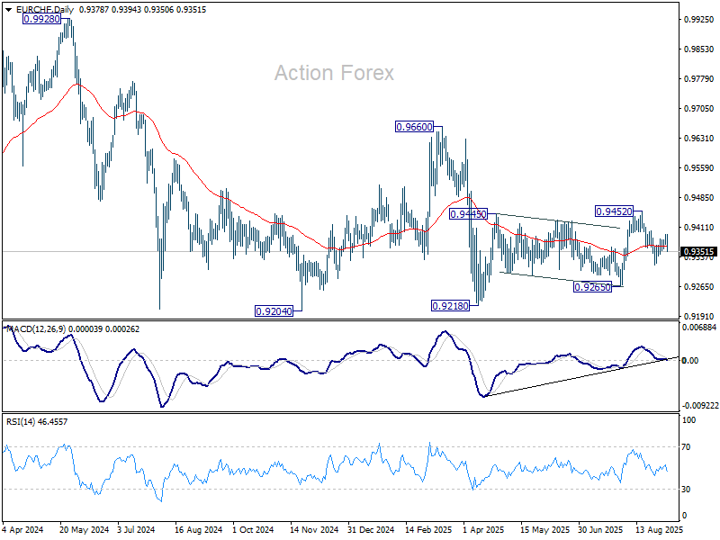Click the 0.92040 low price label
This screenshot has width=720, height=540.
coord(274,311)
